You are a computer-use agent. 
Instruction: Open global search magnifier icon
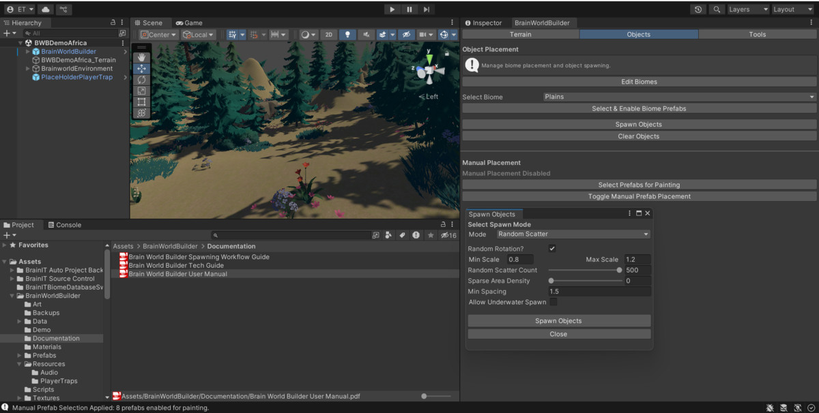coord(717,10)
